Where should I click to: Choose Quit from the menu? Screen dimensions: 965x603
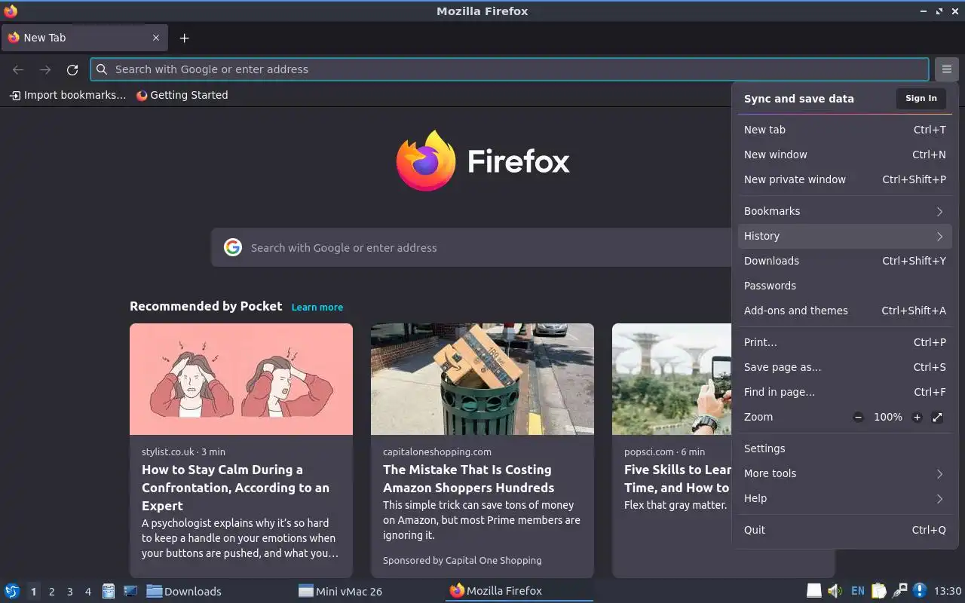[x=844, y=530]
